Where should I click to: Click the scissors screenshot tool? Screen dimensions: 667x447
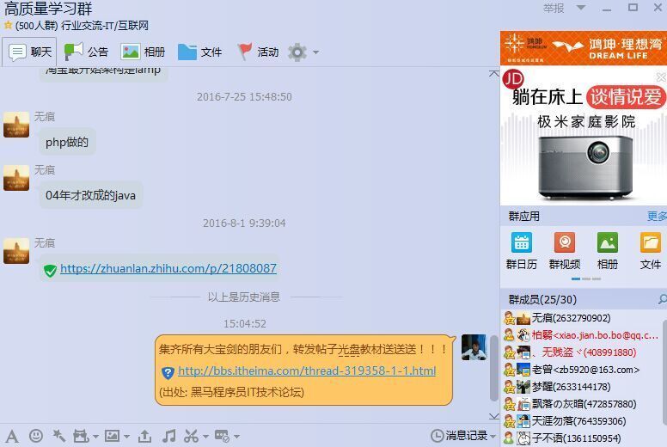(x=191, y=436)
